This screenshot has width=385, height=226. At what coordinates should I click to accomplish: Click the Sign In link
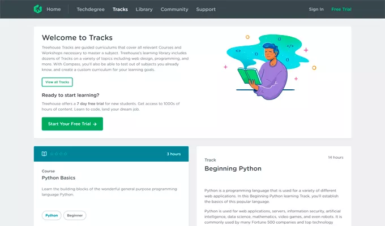pyautogui.click(x=316, y=9)
